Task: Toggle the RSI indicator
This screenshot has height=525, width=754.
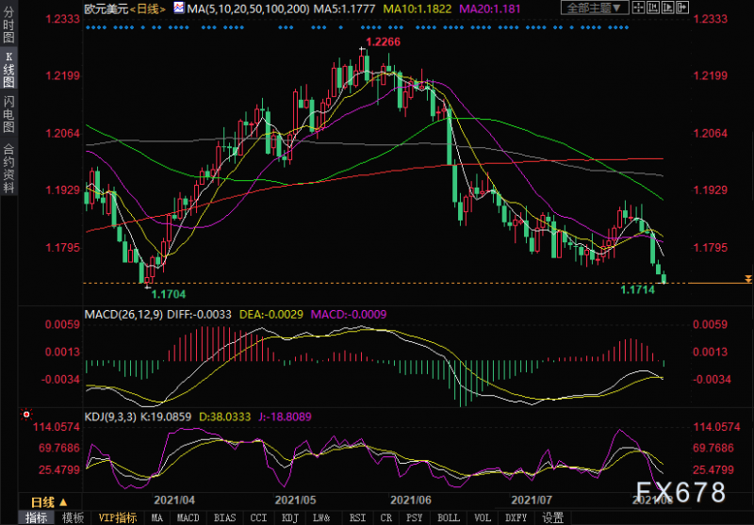Action: click(x=357, y=517)
